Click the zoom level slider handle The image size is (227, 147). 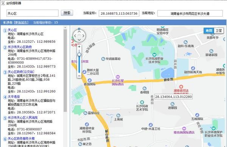pos(79,54)
